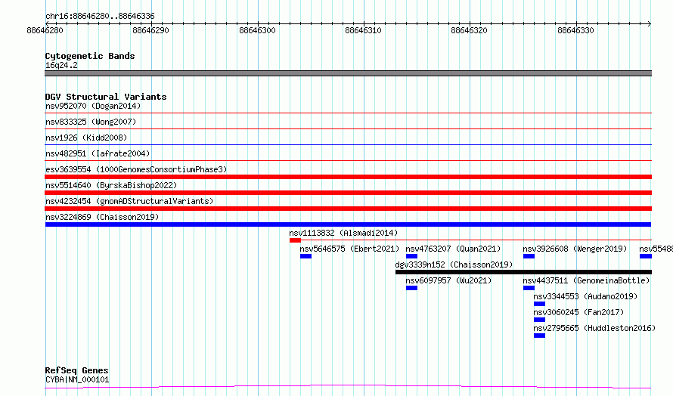The width and height of the screenshot is (673, 396).
Task: Click the chr16:88646280..88646336 region label
Action: pos(100,16)
